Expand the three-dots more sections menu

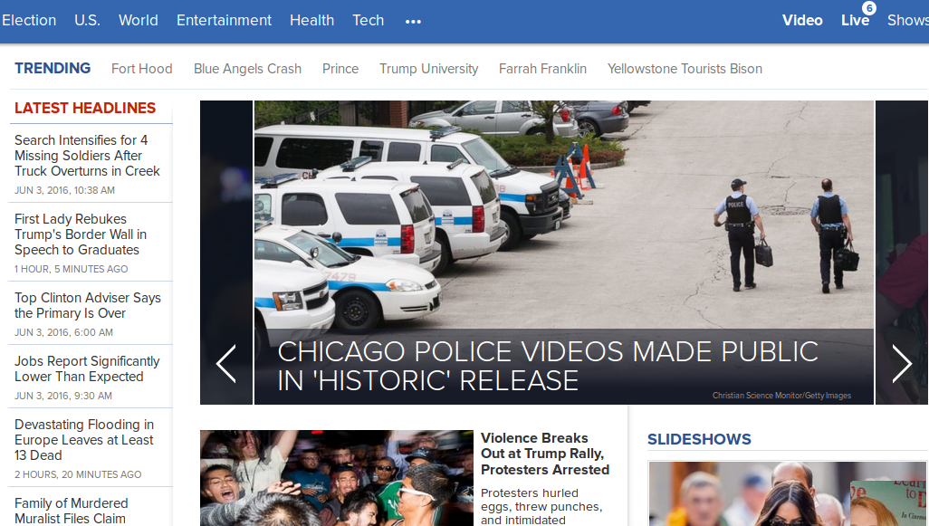(413, 21)
